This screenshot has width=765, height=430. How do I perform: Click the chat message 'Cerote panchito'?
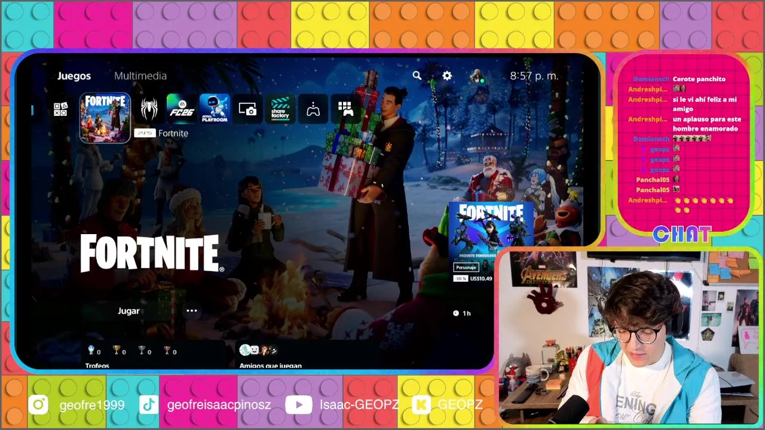(699, 79)
